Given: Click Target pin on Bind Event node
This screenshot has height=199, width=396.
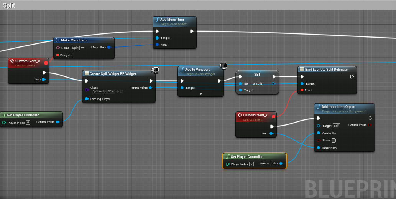Looking at the screenshot, I should (302, 83).
